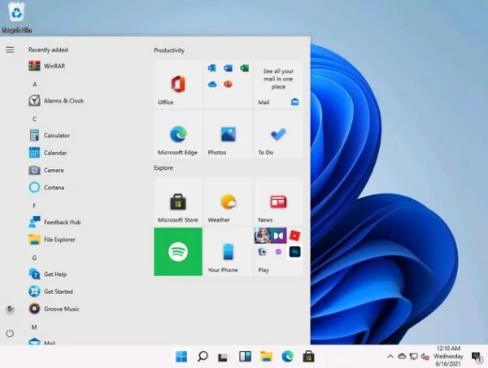Open Widgets from the taskbar

coord(245,357)
